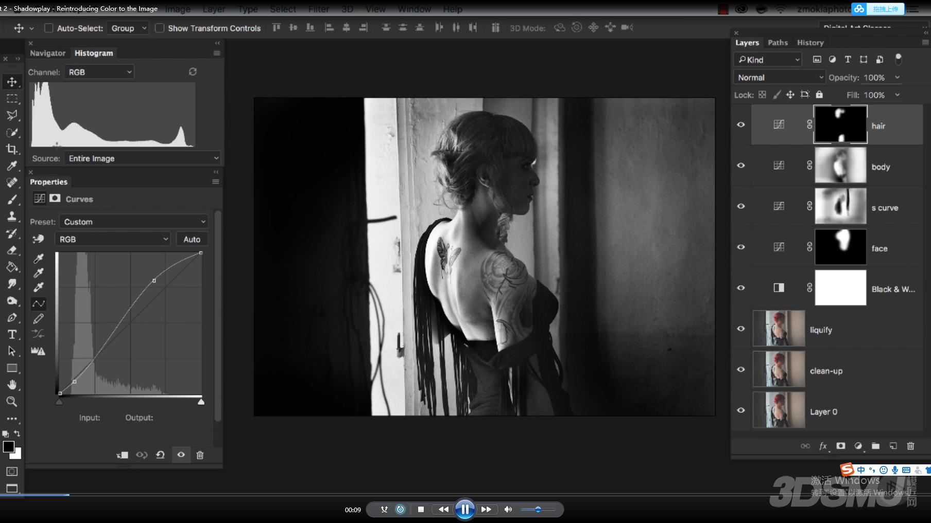Select the Clone Stamp tool

(x=12, y=216)
